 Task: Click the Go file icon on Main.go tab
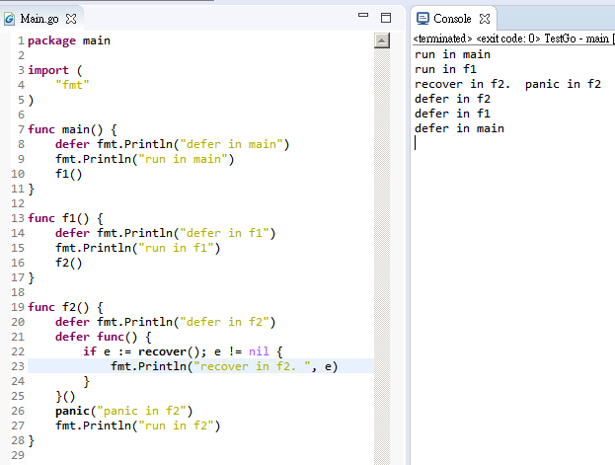(x=10, y=19)
